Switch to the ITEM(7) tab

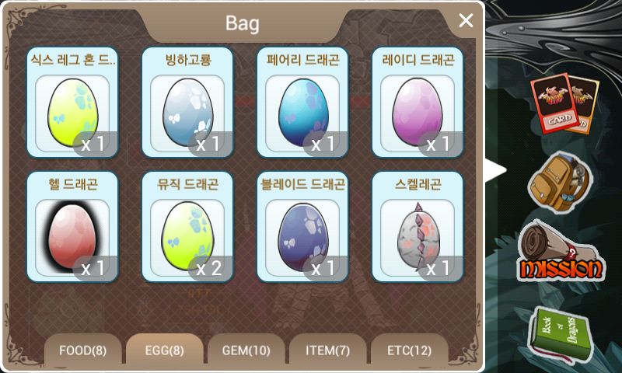[328, 350]
